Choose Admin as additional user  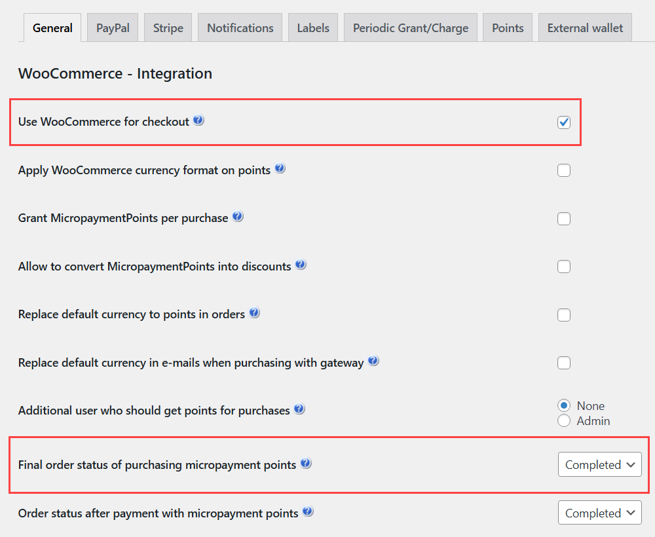[564, 420]
